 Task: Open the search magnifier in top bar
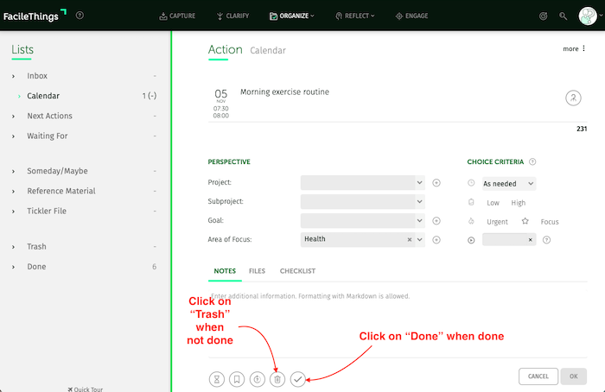pyautogui.click(x=564, y=16)
